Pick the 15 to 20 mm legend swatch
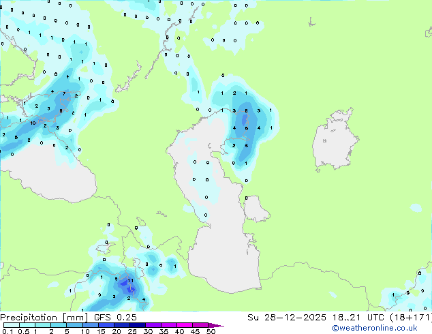432x334 pixels. [x=106, y=325]
